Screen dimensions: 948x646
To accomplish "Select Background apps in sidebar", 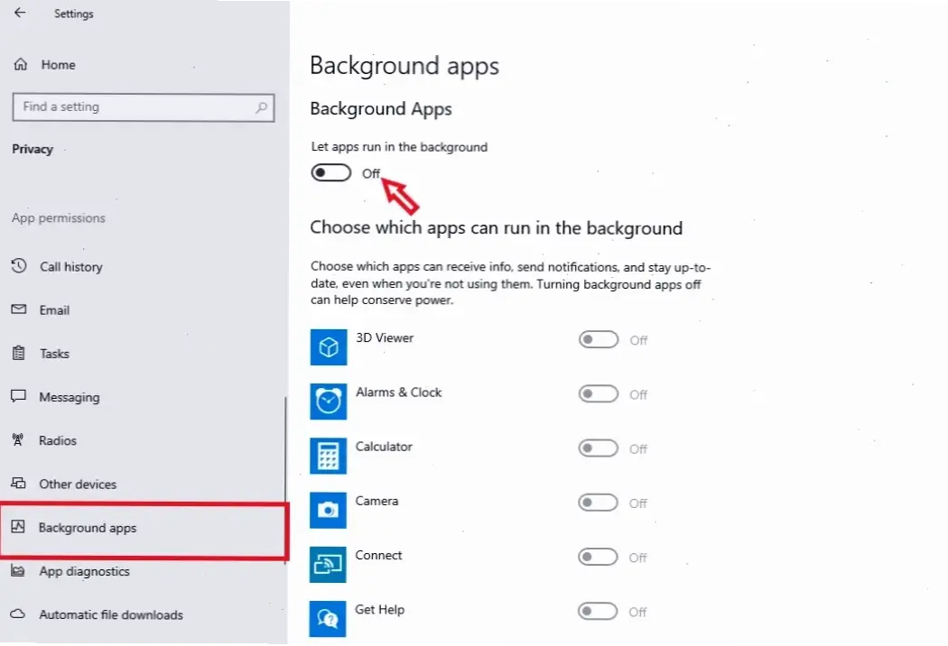I will 88,528.
